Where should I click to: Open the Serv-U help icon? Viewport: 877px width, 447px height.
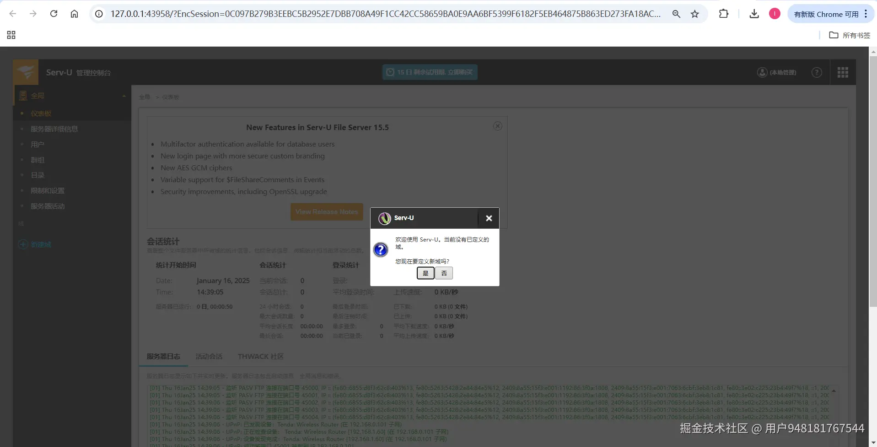click(817, 72)
